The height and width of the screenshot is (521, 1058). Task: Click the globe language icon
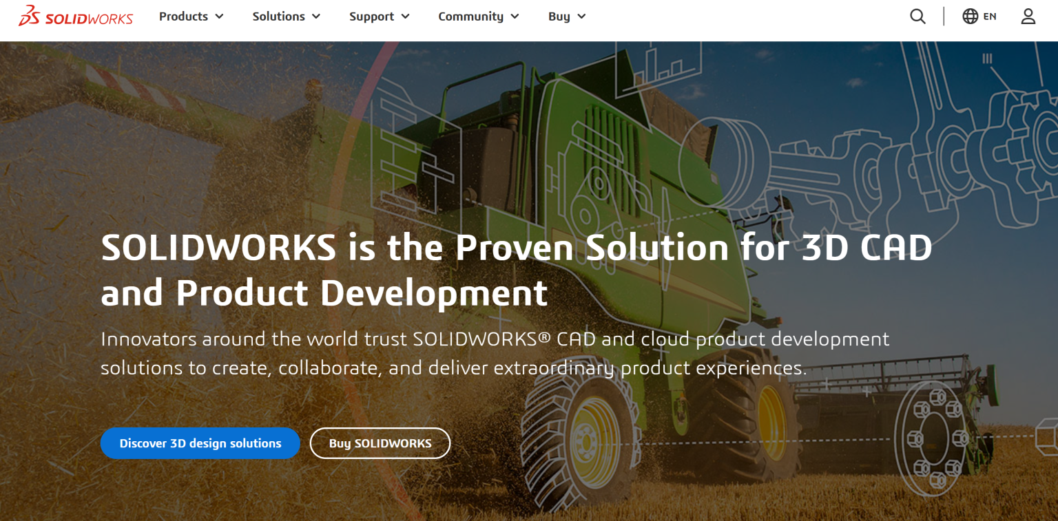tap(970, 17)
